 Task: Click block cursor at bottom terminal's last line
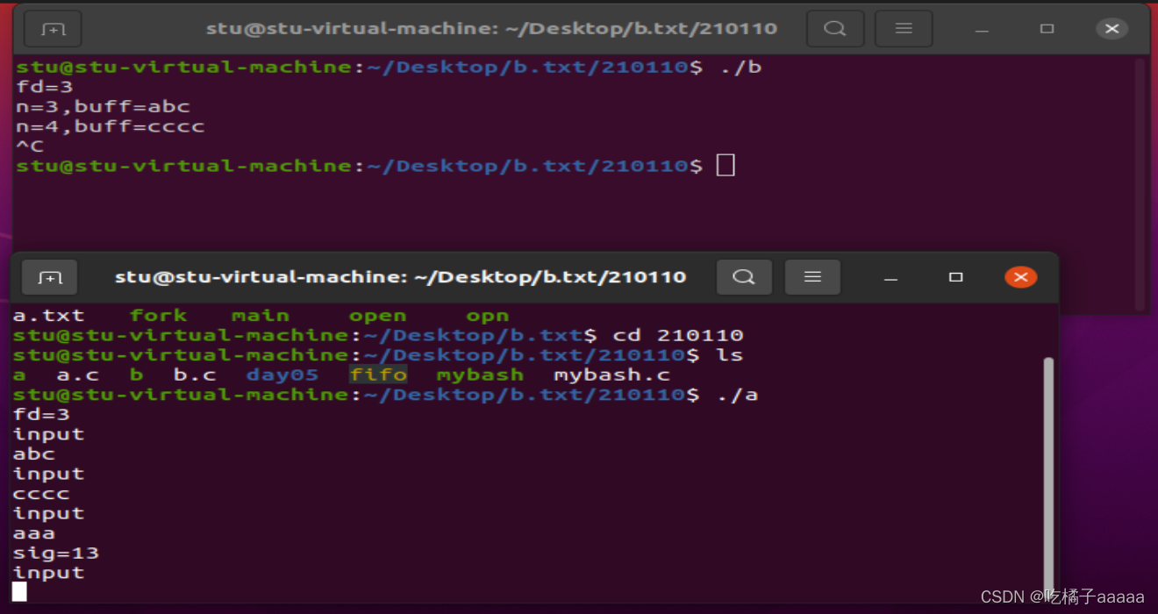coord(19,592)
